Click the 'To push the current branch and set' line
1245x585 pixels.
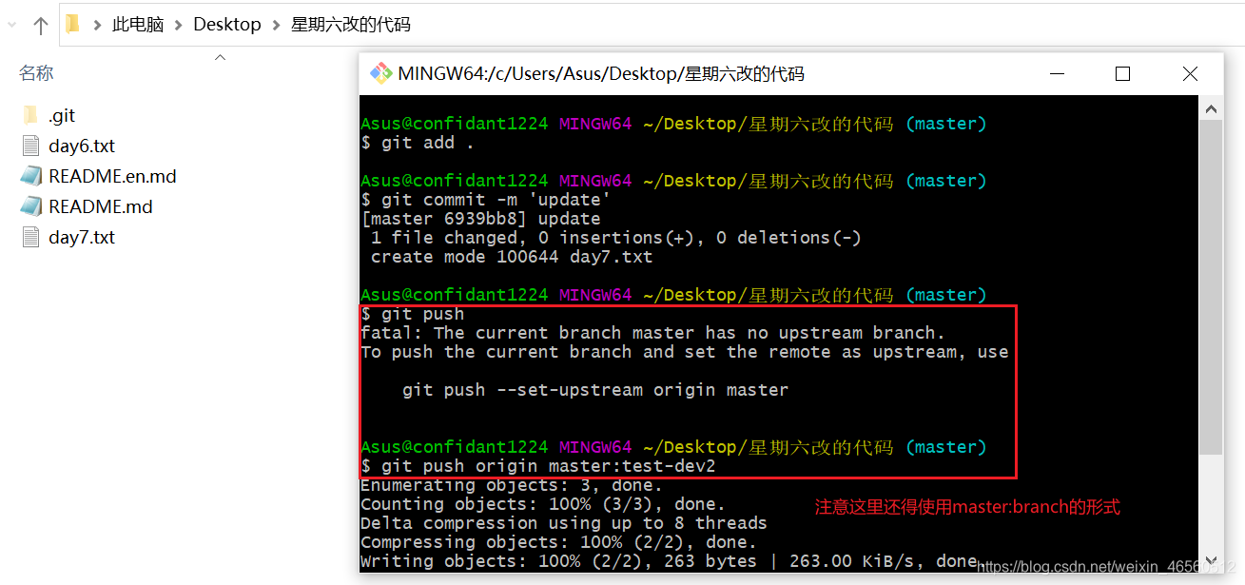(x=684, y=352)
